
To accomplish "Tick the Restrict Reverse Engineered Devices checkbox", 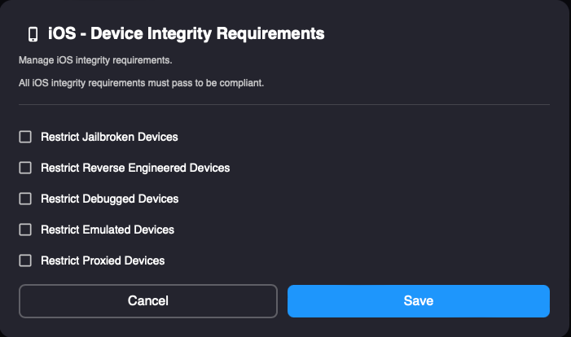I will [x=25, y=168].
